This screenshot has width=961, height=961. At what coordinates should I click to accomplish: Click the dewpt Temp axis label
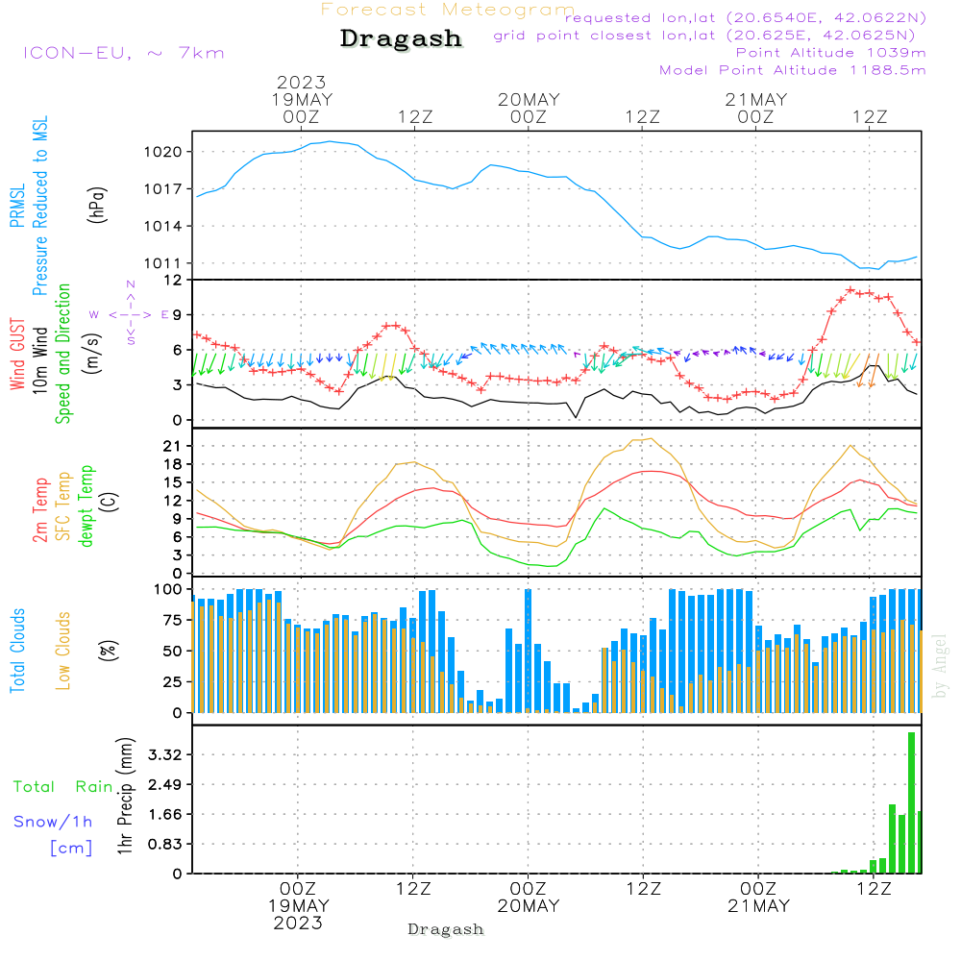pyautogui.click(x=86, y=506)
